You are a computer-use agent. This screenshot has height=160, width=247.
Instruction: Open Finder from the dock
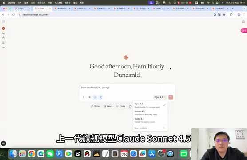point(13,154)
